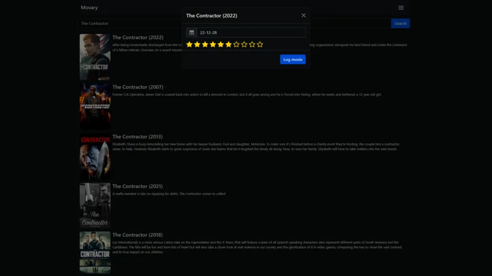
Task: Set rating to three stars
Action: point(205,45)
